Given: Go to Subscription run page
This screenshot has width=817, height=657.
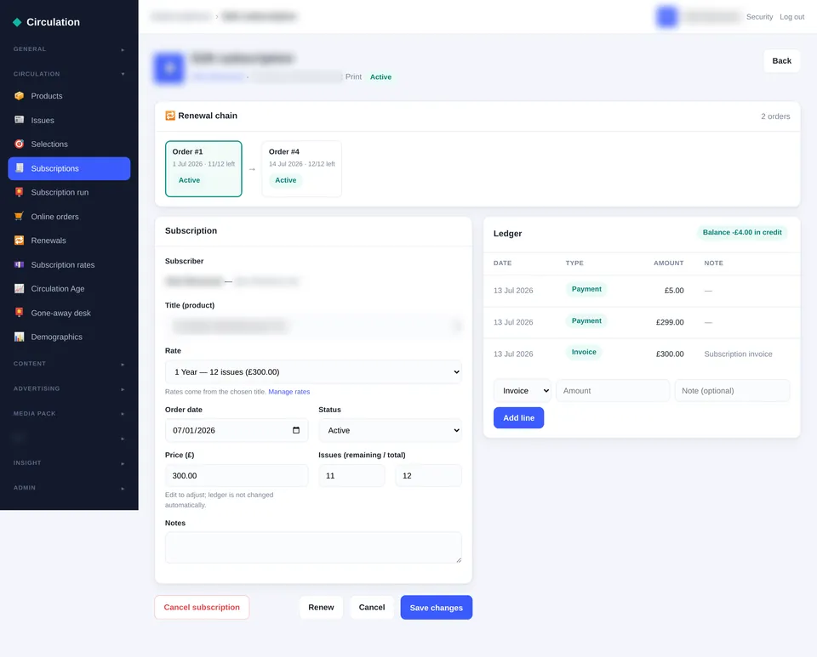Looking at the screenshot, I should [x=69, y=192].
